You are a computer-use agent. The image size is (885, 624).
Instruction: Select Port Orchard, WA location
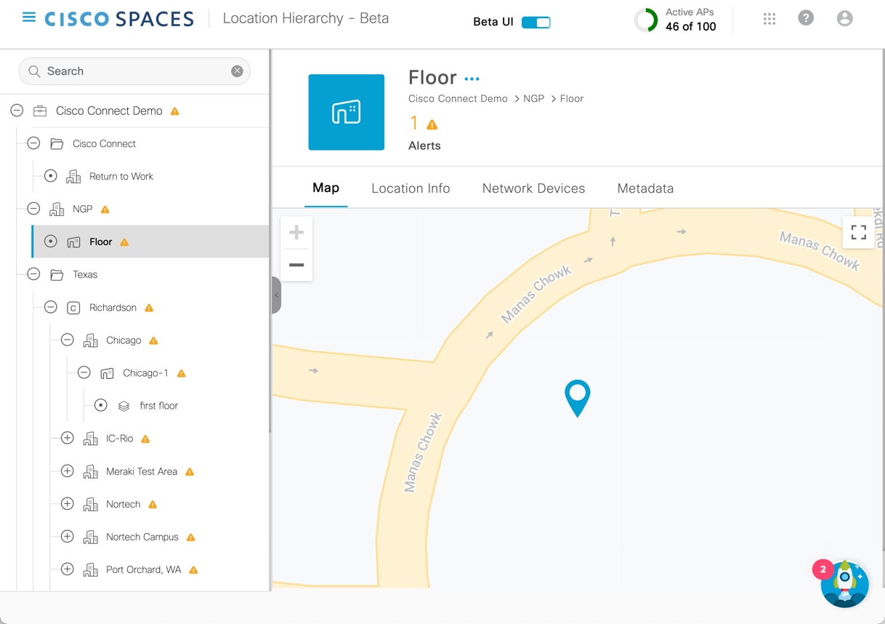(x=143, y=569)
